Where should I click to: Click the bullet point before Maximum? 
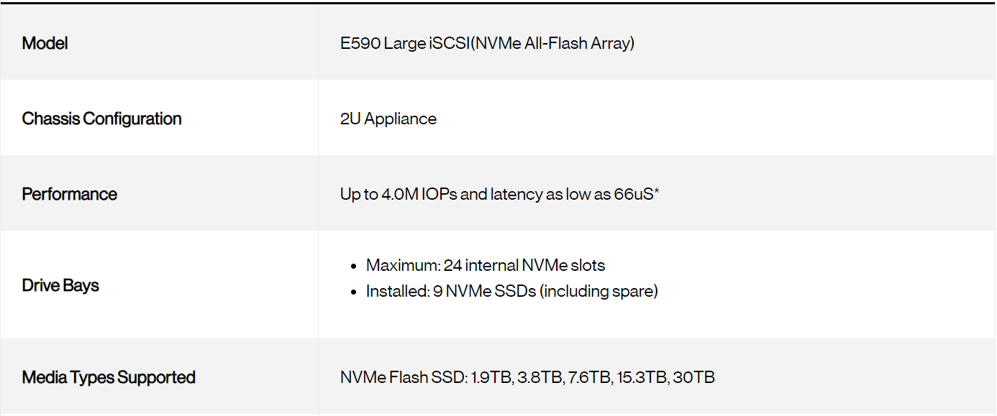[x=353, y=266]
